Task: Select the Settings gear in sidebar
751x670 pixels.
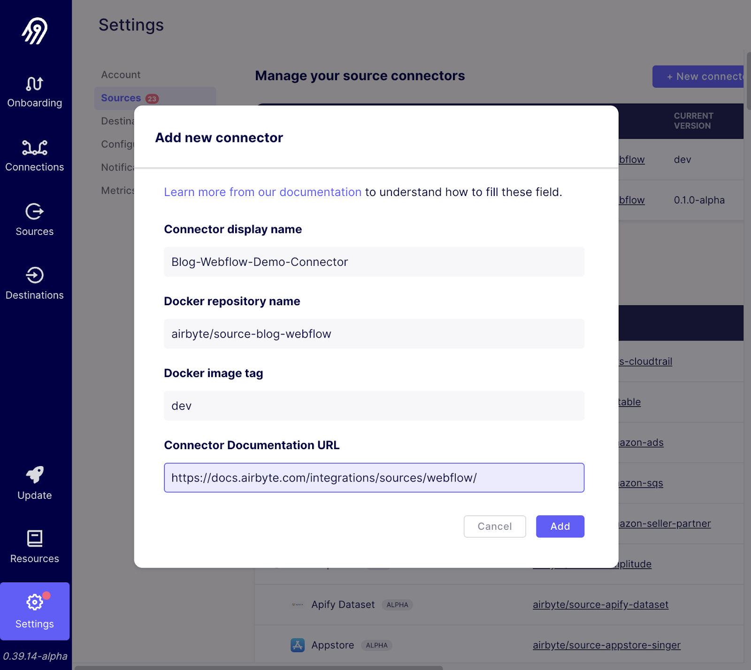Action: (x=35, y=611)
